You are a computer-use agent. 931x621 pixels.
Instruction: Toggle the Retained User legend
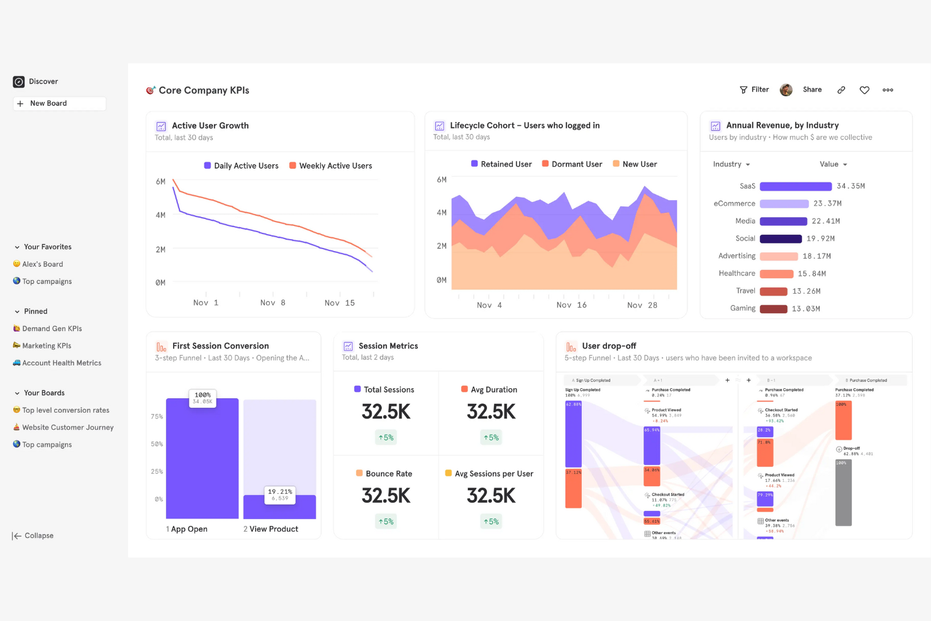tap(474, 164)
